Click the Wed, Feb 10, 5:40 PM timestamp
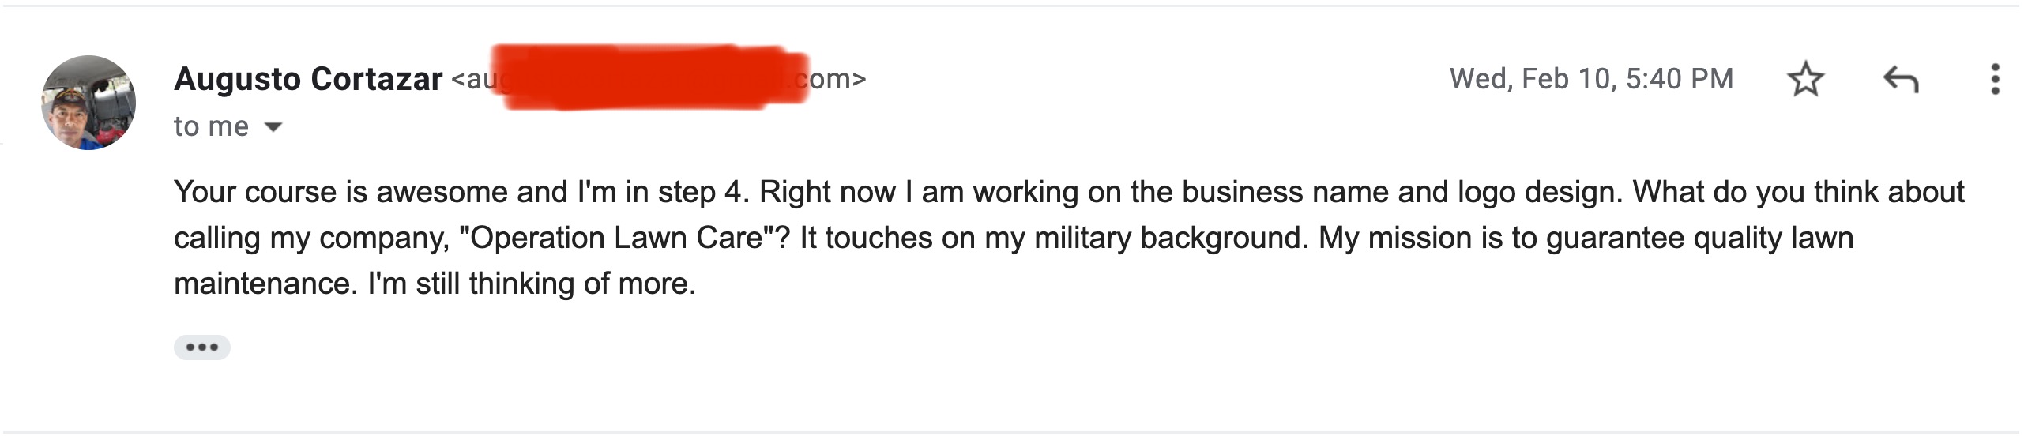Viewport: 2043px width, 447px height. click(x=1591, y=79)
